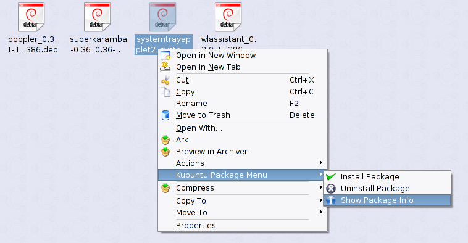Click the poppler_0.3.1-1_i386.deb file icon

pos(31,17)
